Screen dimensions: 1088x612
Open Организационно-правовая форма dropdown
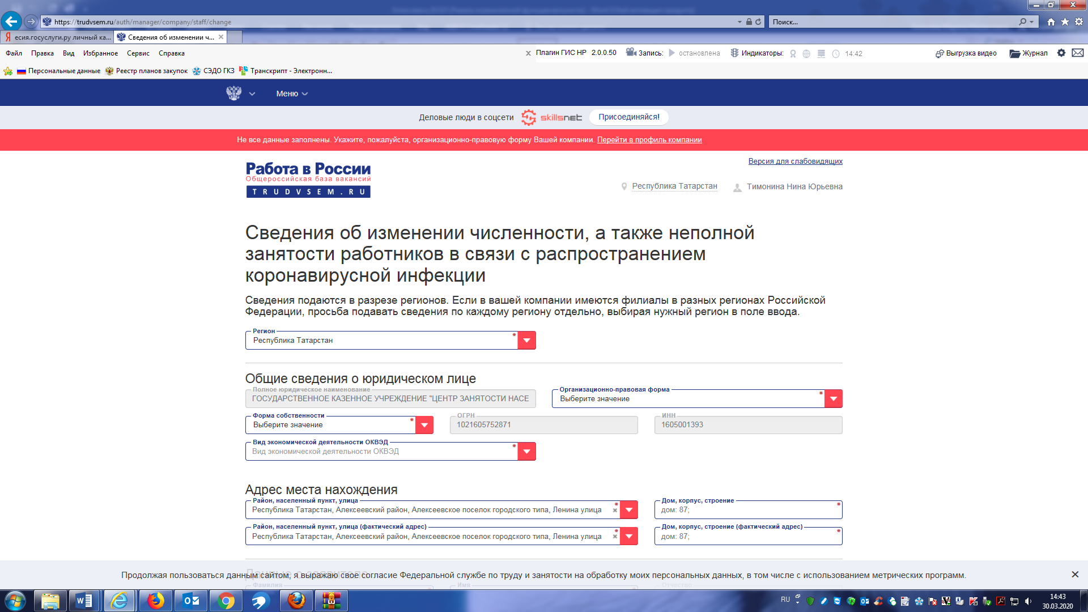click(x=833, y=399)
